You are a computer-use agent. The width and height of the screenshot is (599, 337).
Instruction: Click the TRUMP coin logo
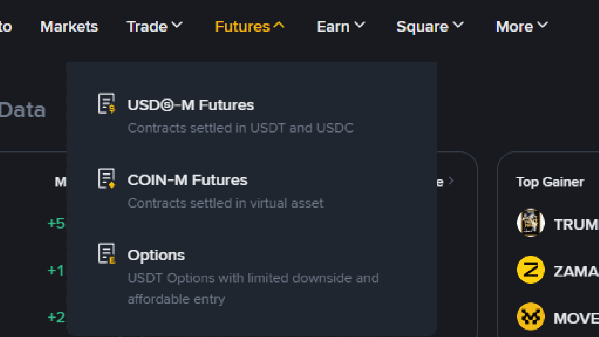[531, 223]
